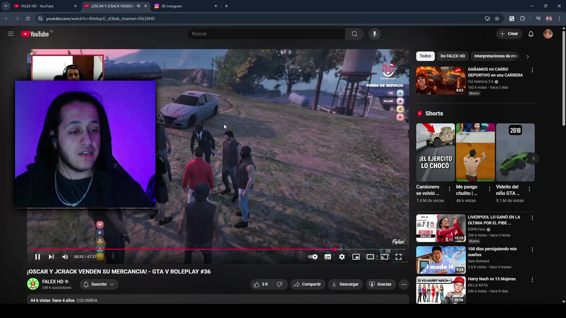The height and width of the screenshot is (318, 566).
Task: Switch to theater mode view
Action: click(370, 257)
